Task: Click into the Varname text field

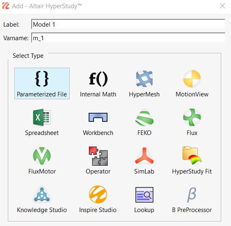Action: (128, 38)
